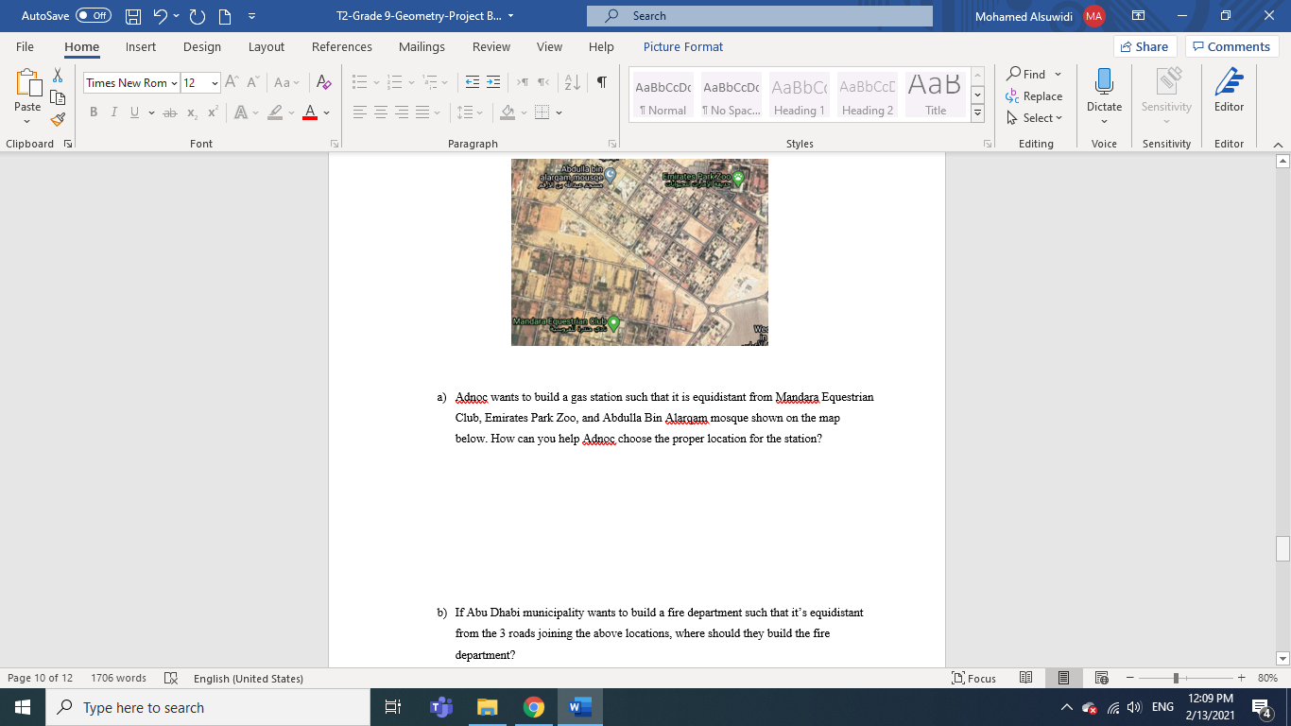This screenshot has height=726, width=1291.
Task: Click the Copy icon in Clipboard group
Action: pyautogui.click(x=58, y=97)
